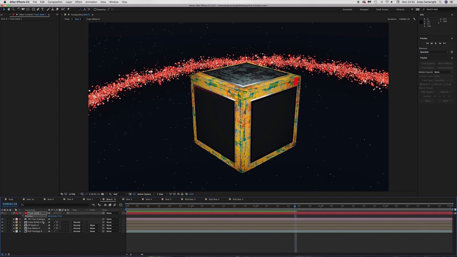Select the Eraser tool
This screenshot has height=257, width=457.
click(x=57, y=9)
